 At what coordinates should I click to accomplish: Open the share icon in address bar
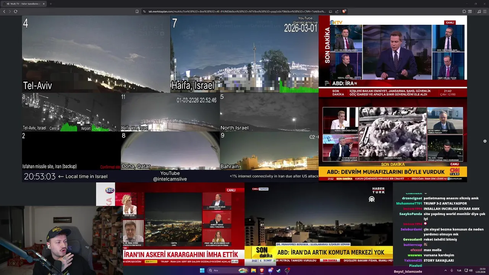pos(337,11)
